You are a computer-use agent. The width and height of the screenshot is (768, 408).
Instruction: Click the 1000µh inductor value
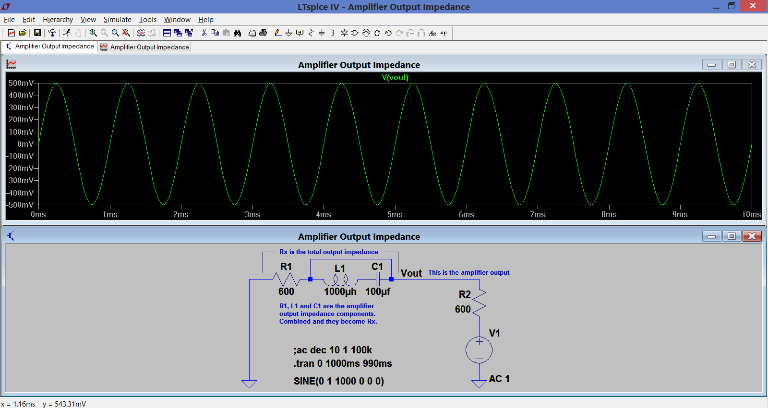tap(340, 291)
